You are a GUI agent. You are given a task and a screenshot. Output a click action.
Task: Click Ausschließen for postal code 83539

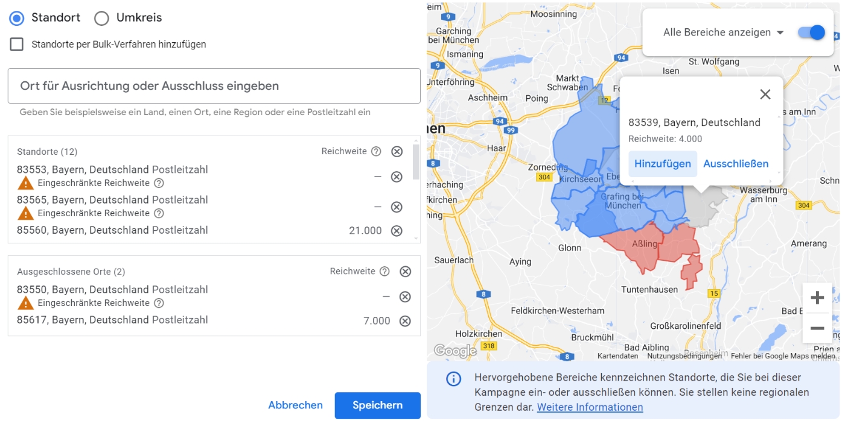(736, 164)
